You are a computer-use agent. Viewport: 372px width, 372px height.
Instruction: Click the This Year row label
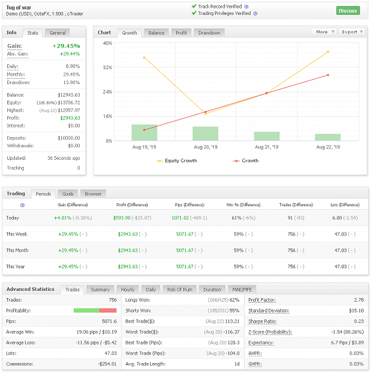point(15,266)
